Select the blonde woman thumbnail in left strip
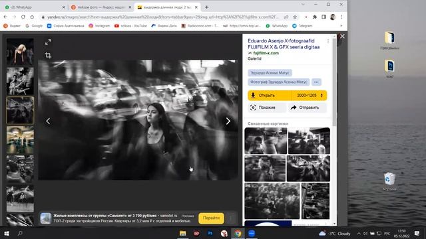The height and width of the screenshot is (239, 426). point(20,52)
